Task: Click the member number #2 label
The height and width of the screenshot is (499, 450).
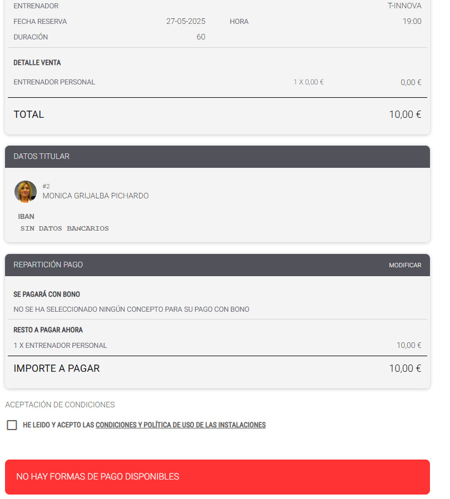Action: tap(46, 186)
